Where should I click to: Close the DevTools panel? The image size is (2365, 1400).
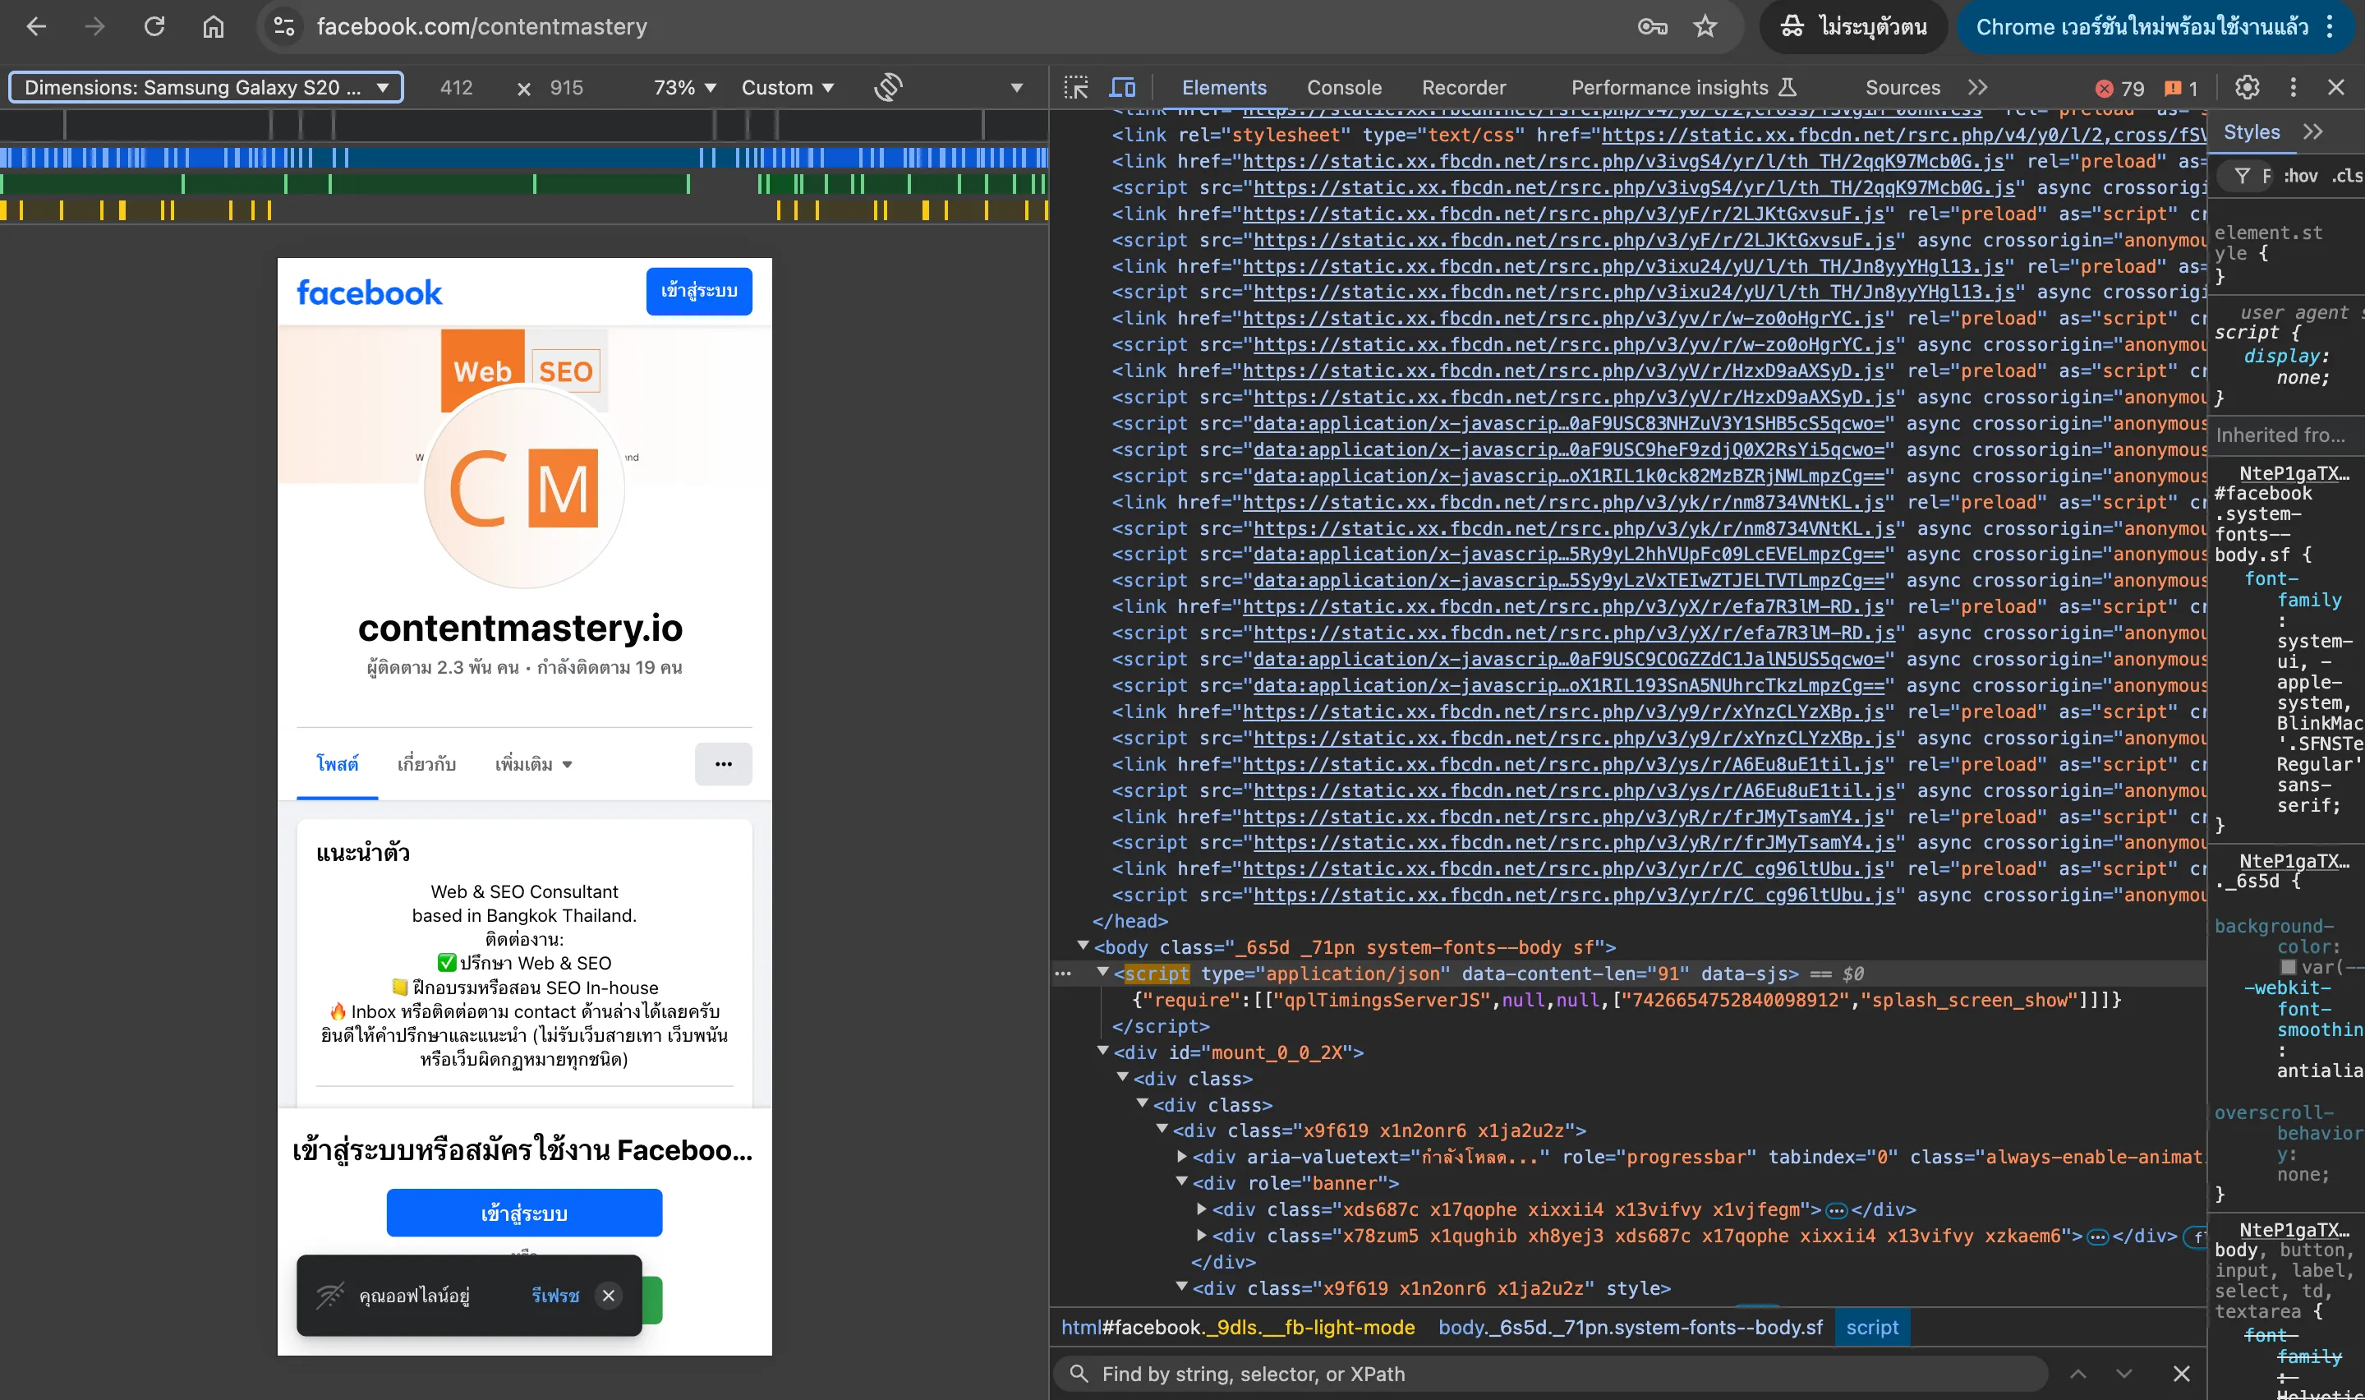coord(2335,88)
